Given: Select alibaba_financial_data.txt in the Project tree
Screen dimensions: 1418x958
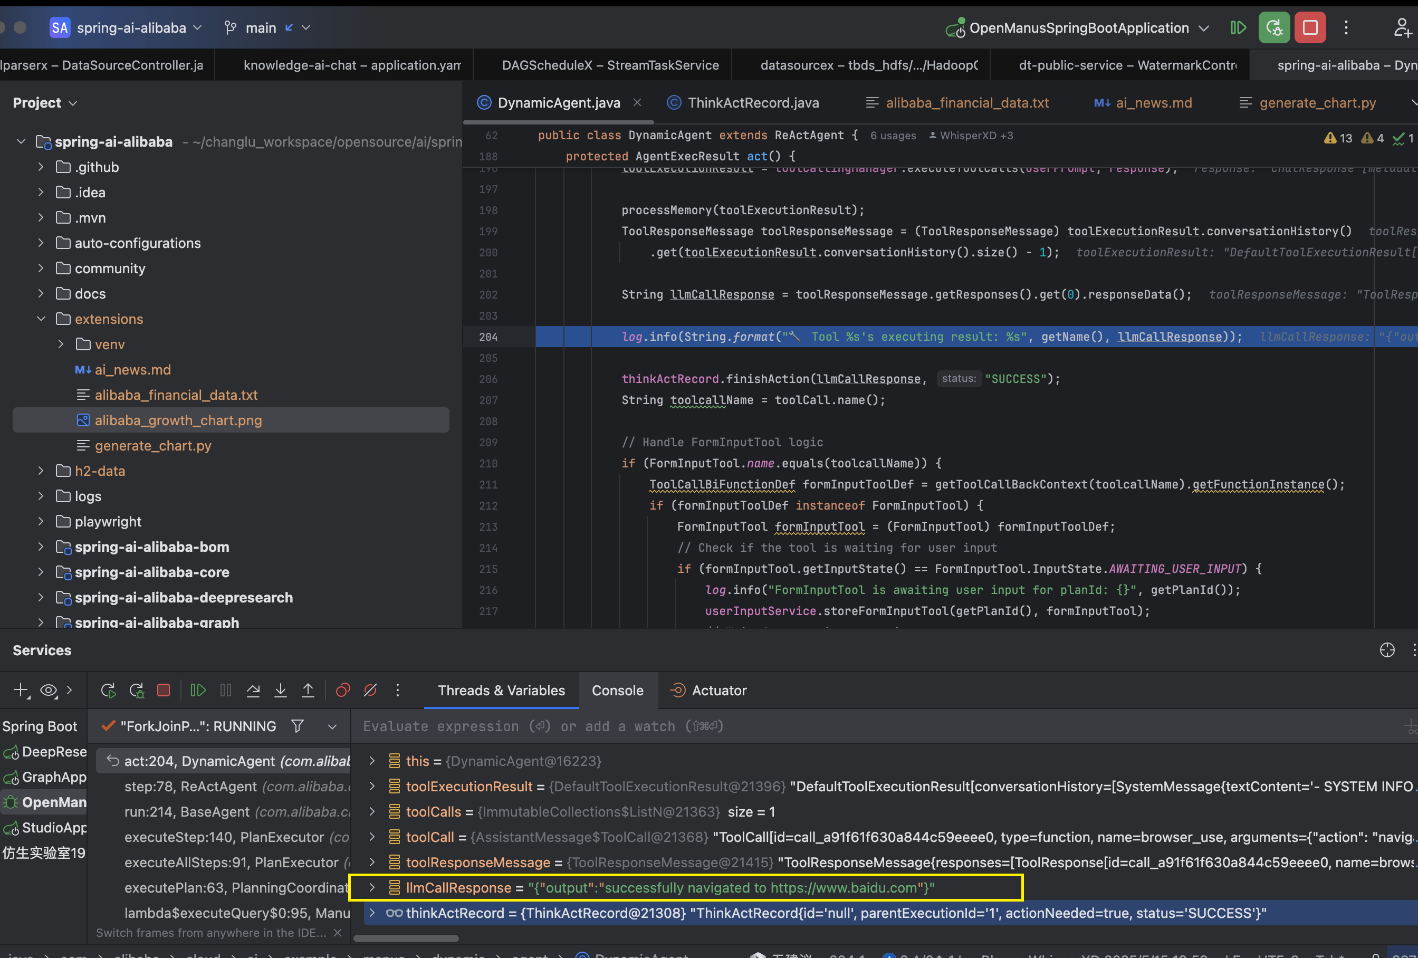Looking at the screenshot, I should (176, 396).
